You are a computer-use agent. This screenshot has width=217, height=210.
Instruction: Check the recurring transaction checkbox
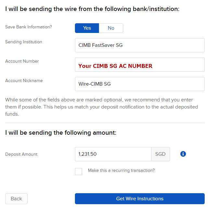[78, 171]
